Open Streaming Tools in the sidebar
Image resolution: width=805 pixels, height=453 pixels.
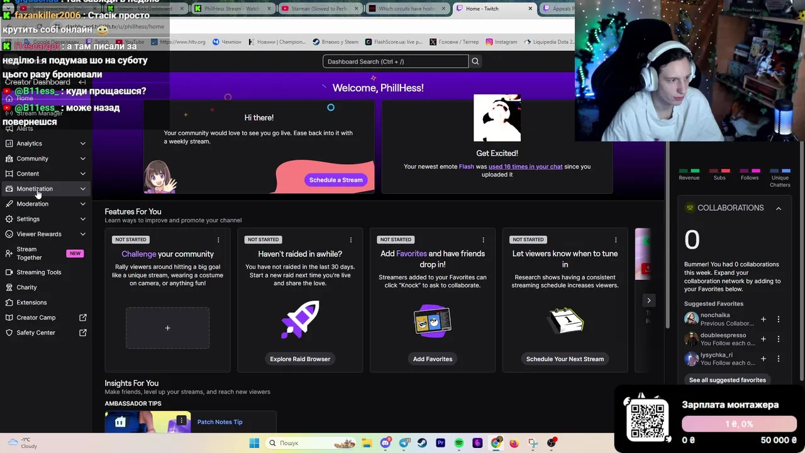(39, 272)
